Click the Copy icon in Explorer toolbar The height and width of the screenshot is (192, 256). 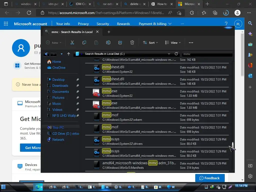84,42
